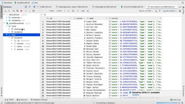Open the TODO tool window tab
Viewport: 185px width, 104px height.
[x=9, y=100]
